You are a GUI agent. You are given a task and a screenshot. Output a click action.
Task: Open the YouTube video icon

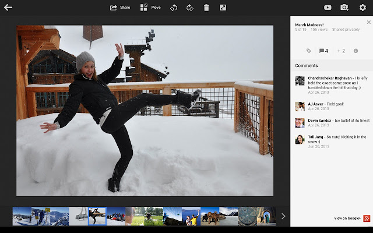point(328,8)
